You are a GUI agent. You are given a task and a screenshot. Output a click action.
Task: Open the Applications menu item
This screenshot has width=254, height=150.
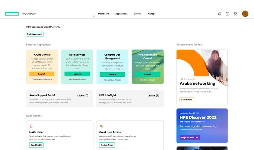(121, 14)
